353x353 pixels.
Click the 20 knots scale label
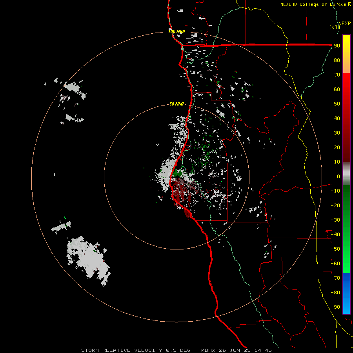click(337, 147)
